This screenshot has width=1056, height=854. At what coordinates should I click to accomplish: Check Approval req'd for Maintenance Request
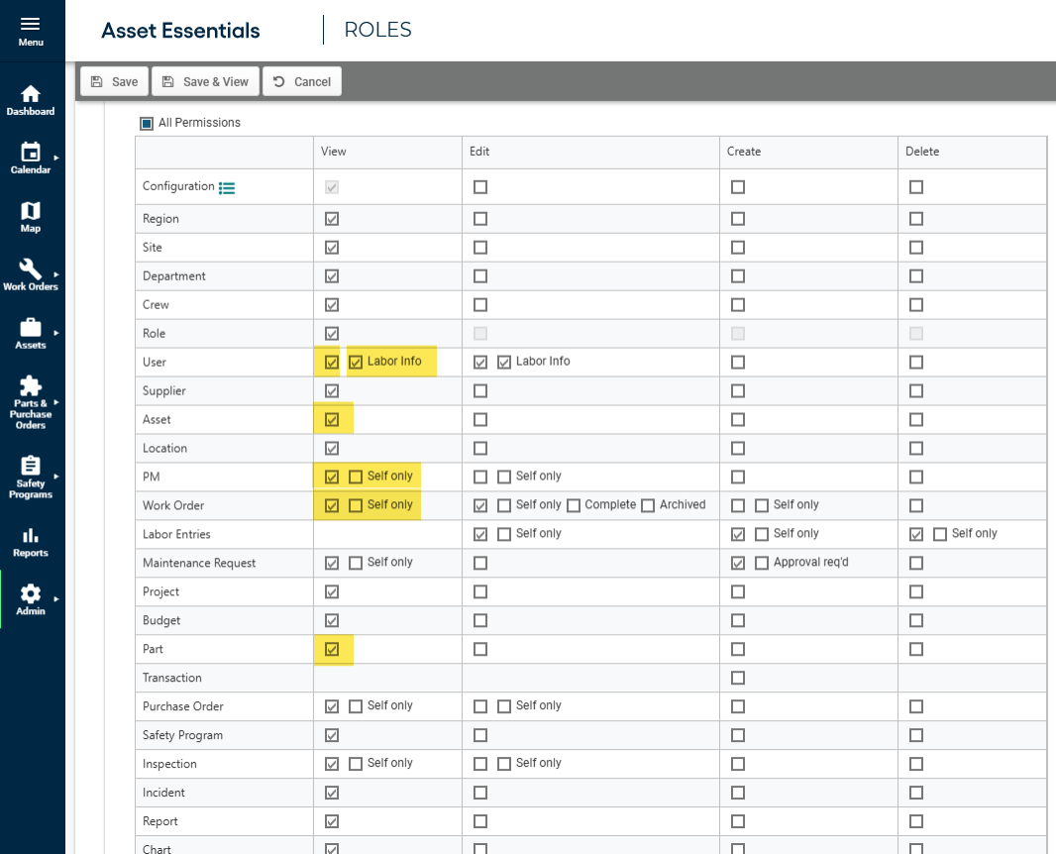762,563
